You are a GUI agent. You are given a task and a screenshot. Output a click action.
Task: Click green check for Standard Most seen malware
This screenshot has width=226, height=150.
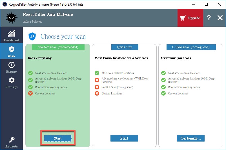coord(30,73)
